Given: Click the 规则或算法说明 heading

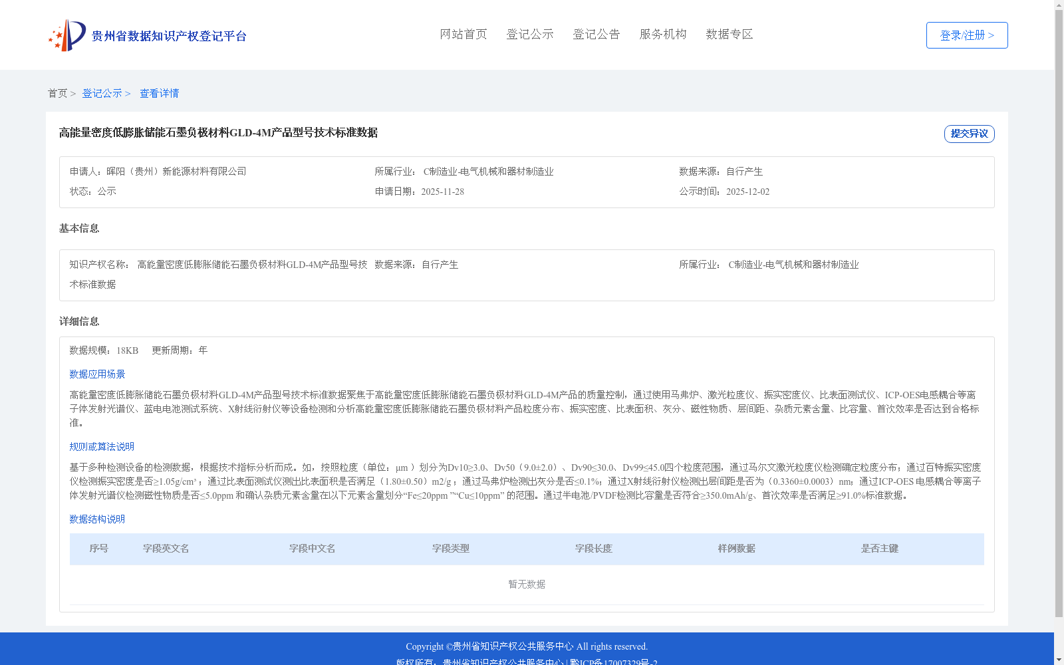Looking at the screenshot, I should (102, 447).
